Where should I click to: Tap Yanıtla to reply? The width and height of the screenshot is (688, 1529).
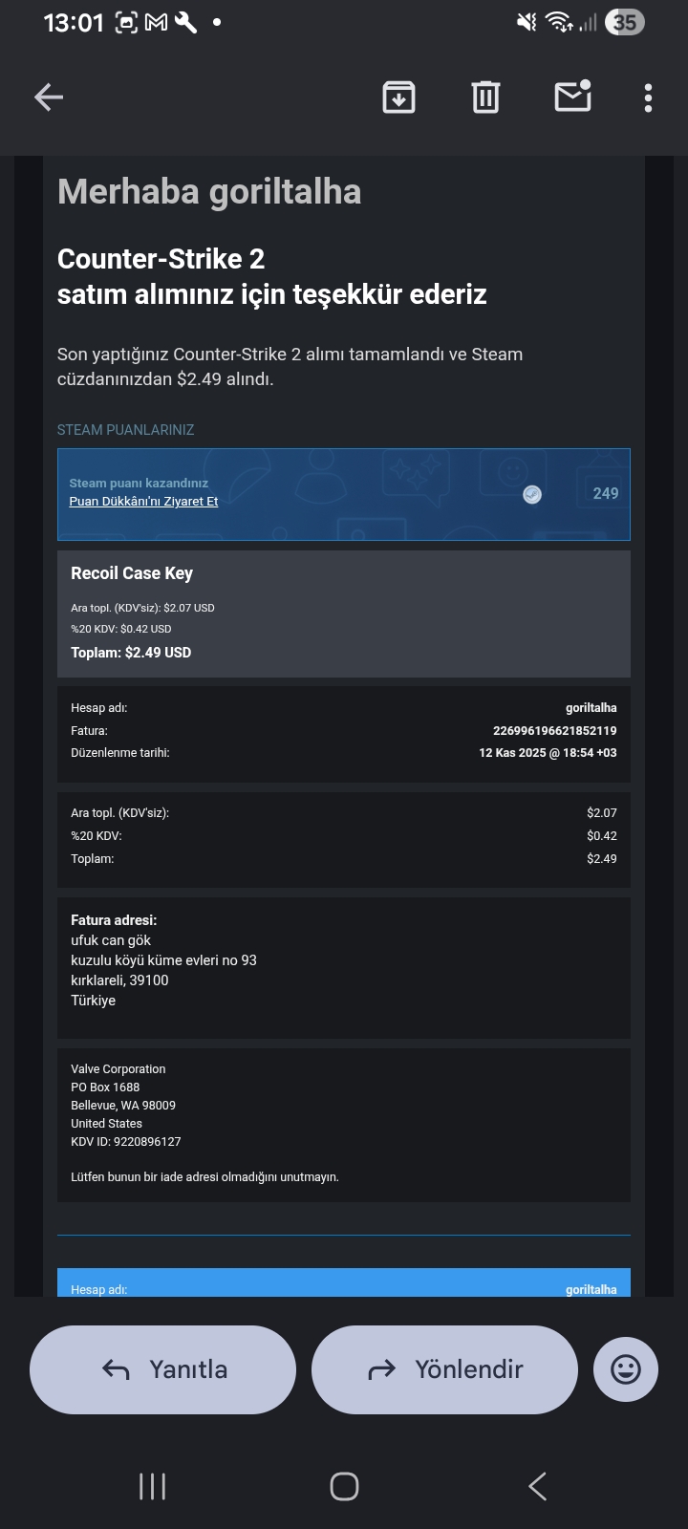pyautogui.click(x=163, y=1369)
